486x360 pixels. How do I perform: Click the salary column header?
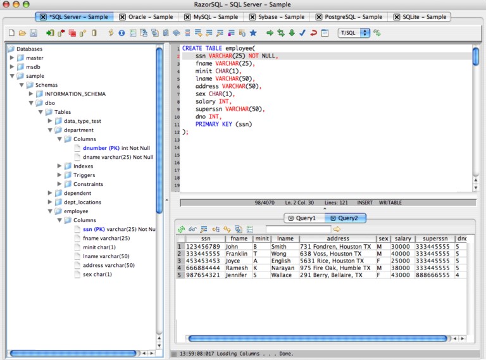click(x=402, y=239)
